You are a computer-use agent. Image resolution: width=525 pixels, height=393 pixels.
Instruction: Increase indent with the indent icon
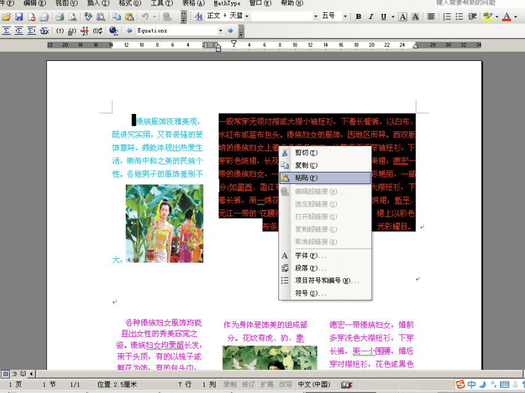click(x=472, y=16)
